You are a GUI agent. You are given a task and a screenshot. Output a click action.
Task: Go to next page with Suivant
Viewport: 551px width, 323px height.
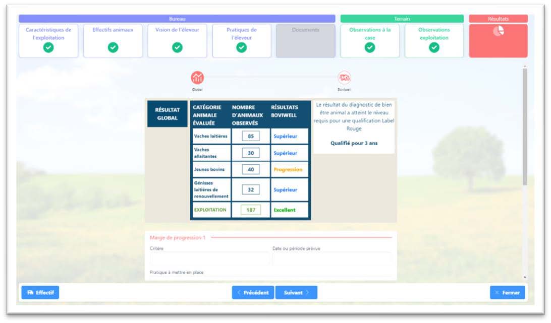coord(296,293)
